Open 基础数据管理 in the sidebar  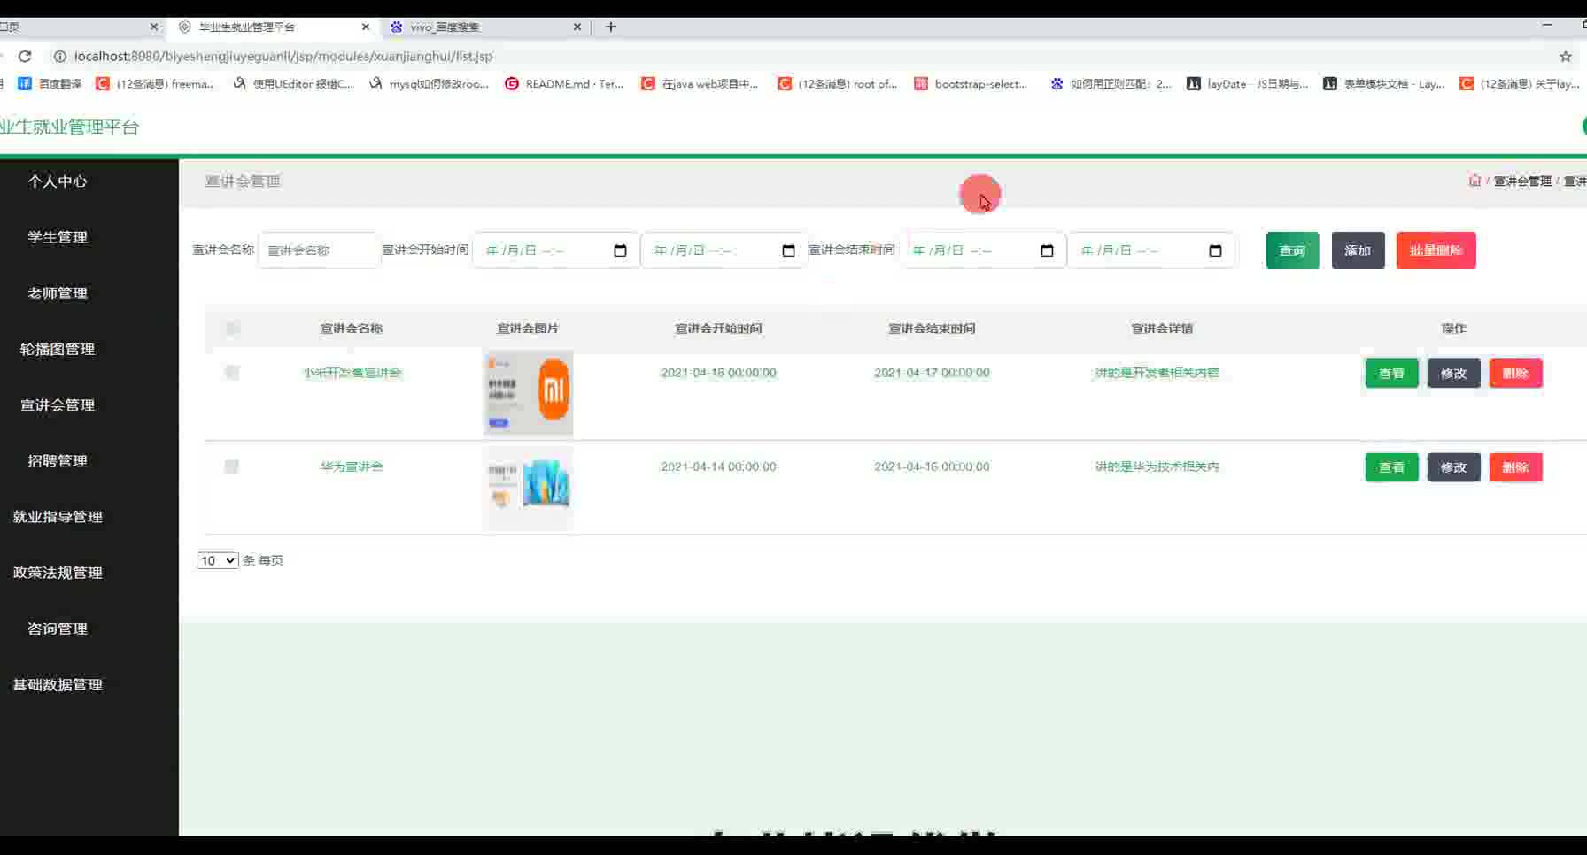[58, 684]
